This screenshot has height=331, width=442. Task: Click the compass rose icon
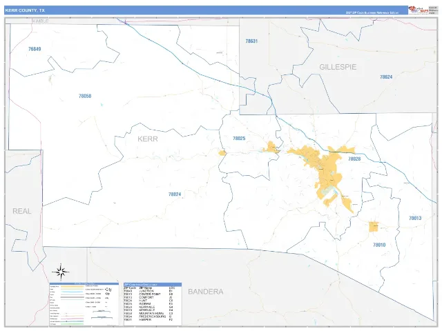60,272
